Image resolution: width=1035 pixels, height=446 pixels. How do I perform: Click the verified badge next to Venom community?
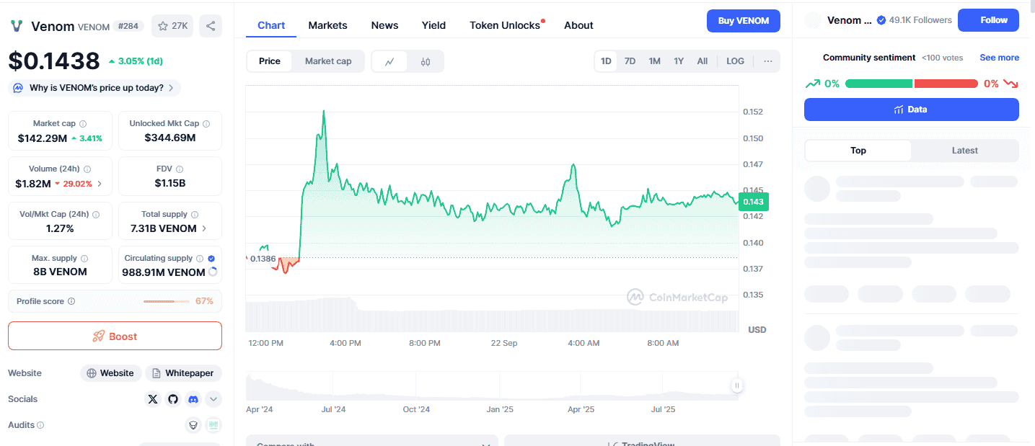[x=881, y=20]
